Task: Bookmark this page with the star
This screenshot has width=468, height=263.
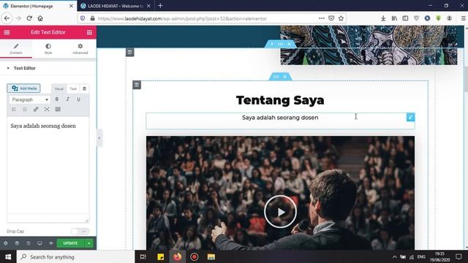Action: (341, 18)
